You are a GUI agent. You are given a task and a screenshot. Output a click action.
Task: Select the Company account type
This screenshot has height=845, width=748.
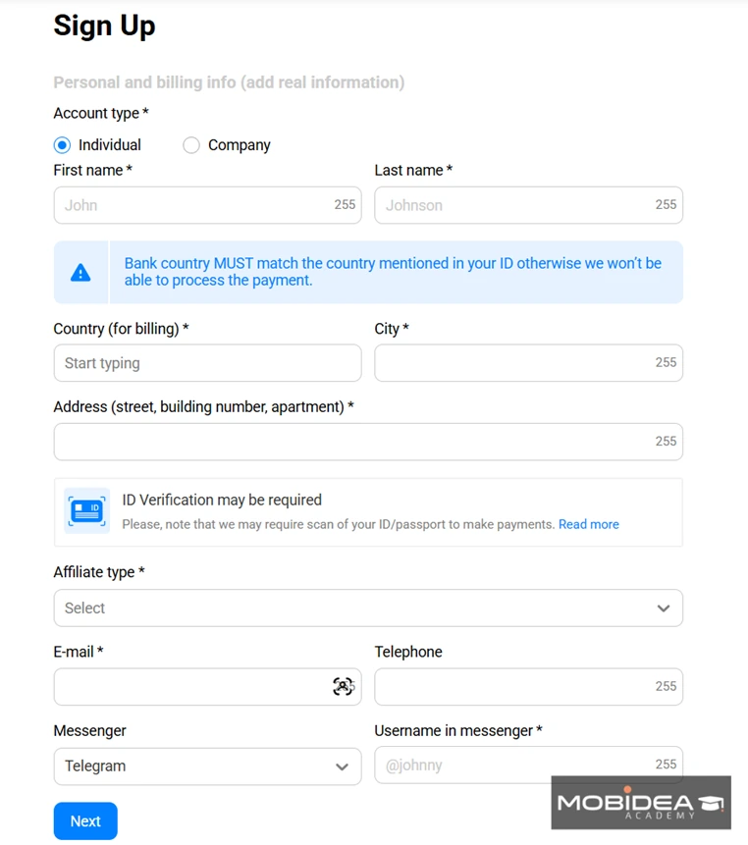click(x=191, y=145)
